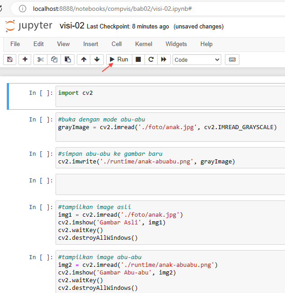Click the Jupyter logo
Screen dimensions: 285x293
[x=28, y=26]
